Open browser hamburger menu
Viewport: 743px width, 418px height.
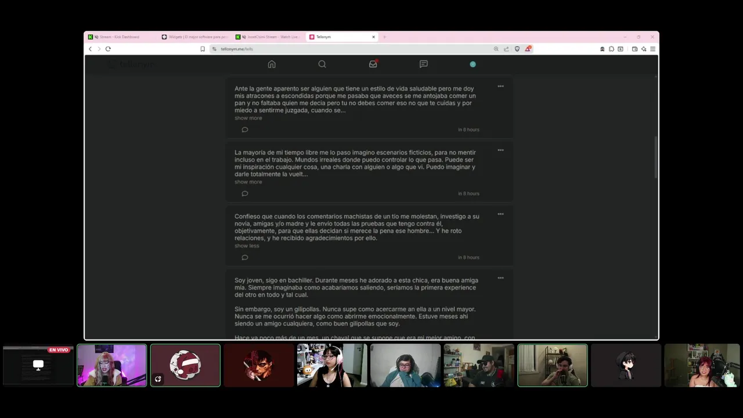[x=652, y=49]
